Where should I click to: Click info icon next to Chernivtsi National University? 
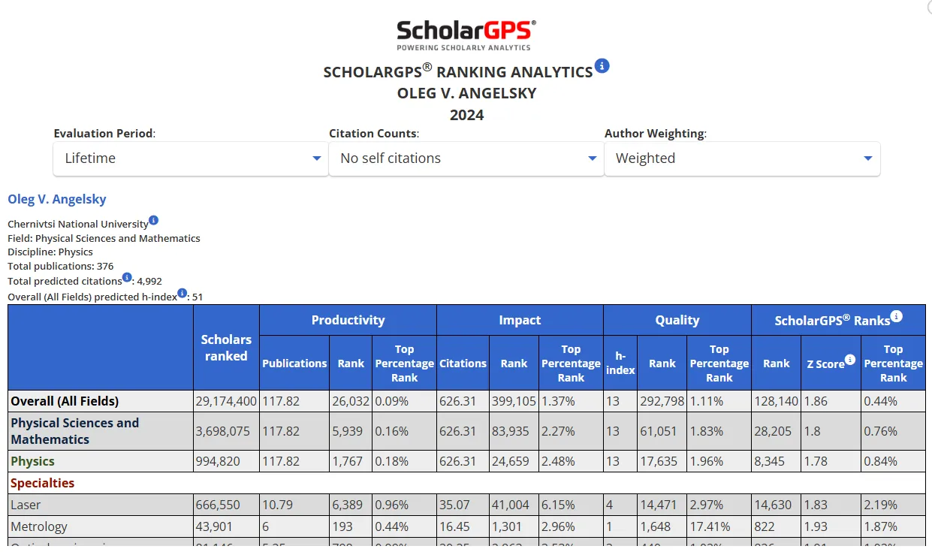pyautogui.click(x=153, y=220)
